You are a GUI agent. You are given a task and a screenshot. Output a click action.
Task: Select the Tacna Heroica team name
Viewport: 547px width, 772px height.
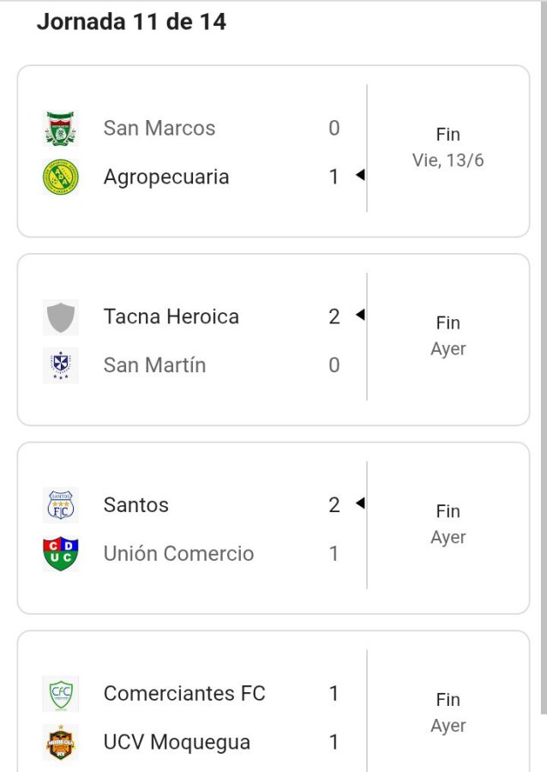[171, 317]
